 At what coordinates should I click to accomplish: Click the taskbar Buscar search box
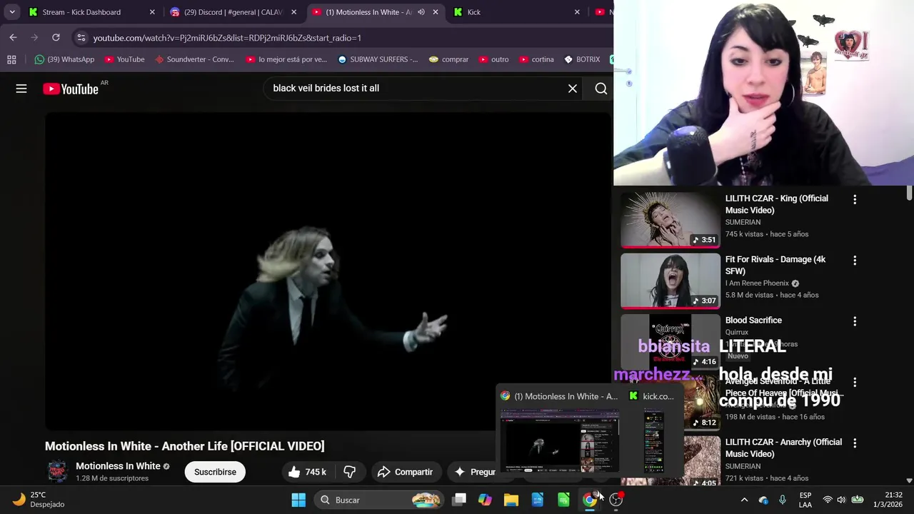pyautogui.click(x=378, y=500)
